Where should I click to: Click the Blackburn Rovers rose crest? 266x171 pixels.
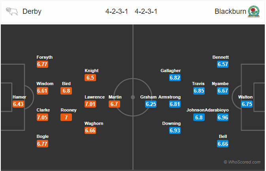point(254,11)
